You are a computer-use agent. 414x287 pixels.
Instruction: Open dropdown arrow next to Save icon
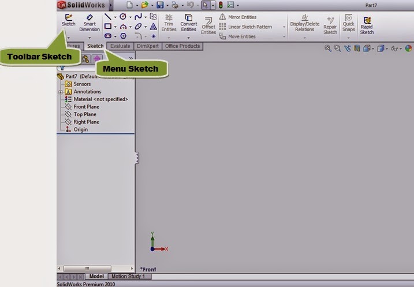pyautogui.click(x=167, y=5)
